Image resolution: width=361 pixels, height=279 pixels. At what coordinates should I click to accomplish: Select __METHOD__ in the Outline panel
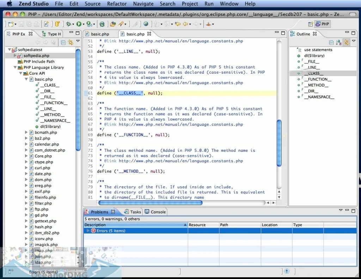316,85
